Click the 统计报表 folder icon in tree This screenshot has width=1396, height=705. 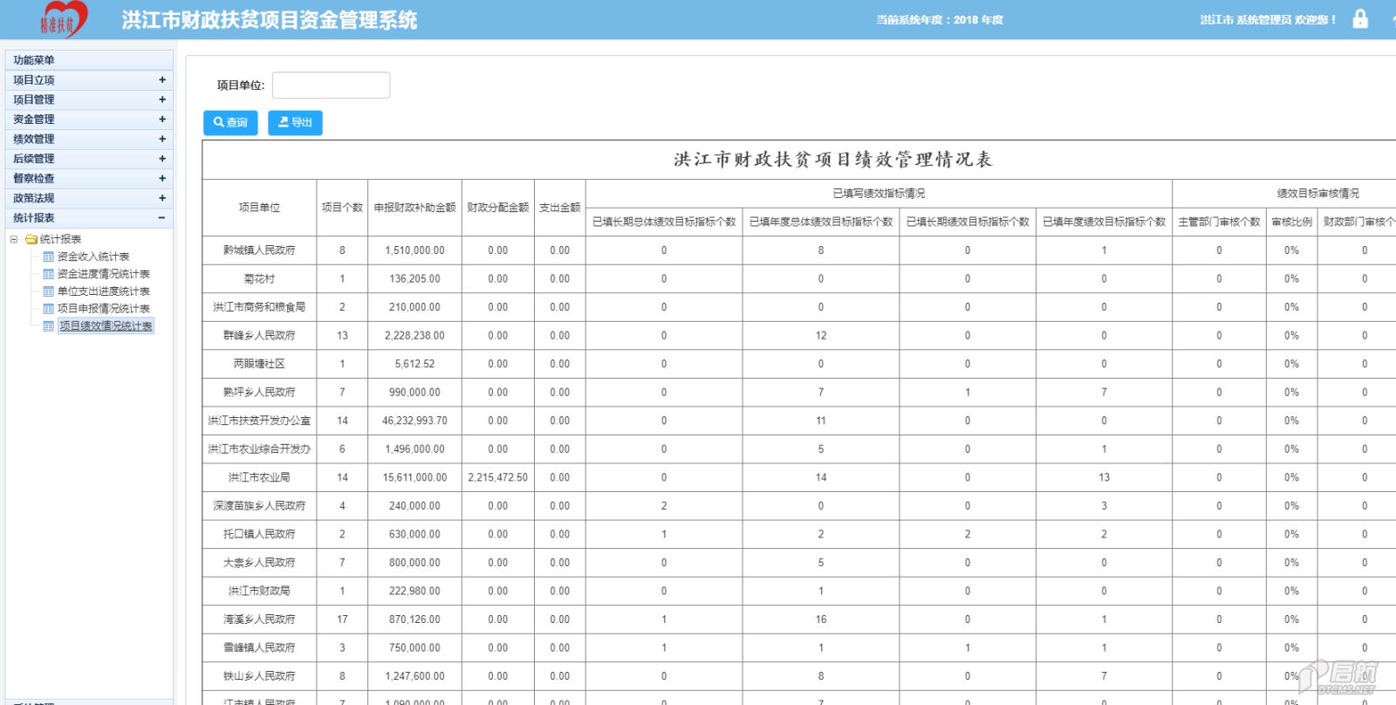(31, 239)
